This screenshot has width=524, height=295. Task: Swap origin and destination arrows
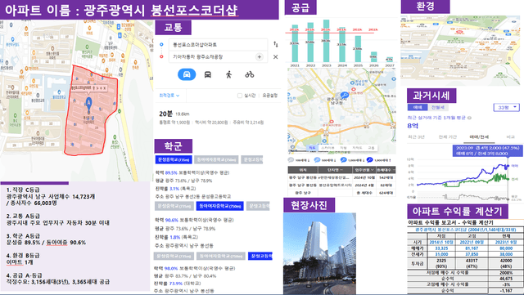tap(275, 44)
